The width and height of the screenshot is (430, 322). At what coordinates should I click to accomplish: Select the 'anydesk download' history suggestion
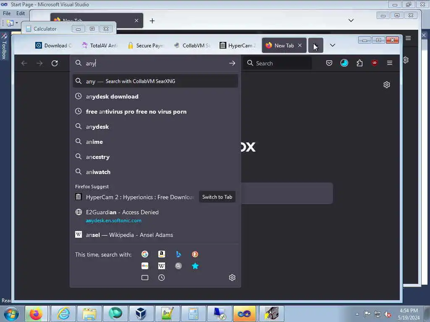point(155,96)
